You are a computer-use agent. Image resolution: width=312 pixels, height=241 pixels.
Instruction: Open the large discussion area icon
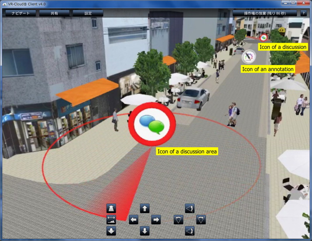151,122
